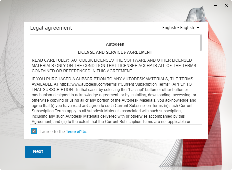
Task: Click the LICENSE AND SERVICES AGREEMENT heading
Action: pyautogui.click(x=115, y=52)
